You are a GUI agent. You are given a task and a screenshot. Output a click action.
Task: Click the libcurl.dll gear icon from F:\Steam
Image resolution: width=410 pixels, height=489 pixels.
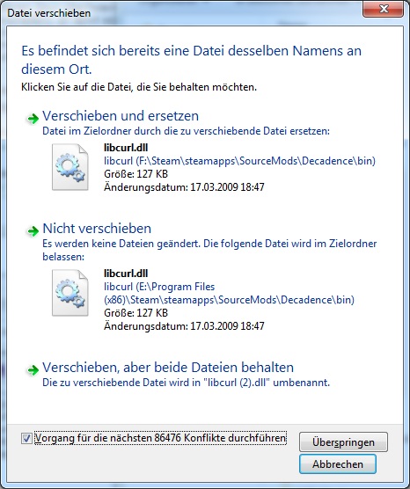point(70,167)
